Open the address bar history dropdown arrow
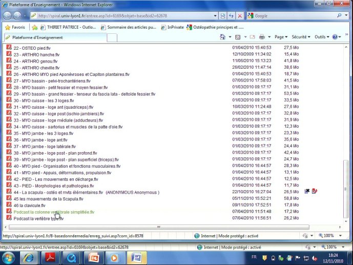 [x=215, y=16]
